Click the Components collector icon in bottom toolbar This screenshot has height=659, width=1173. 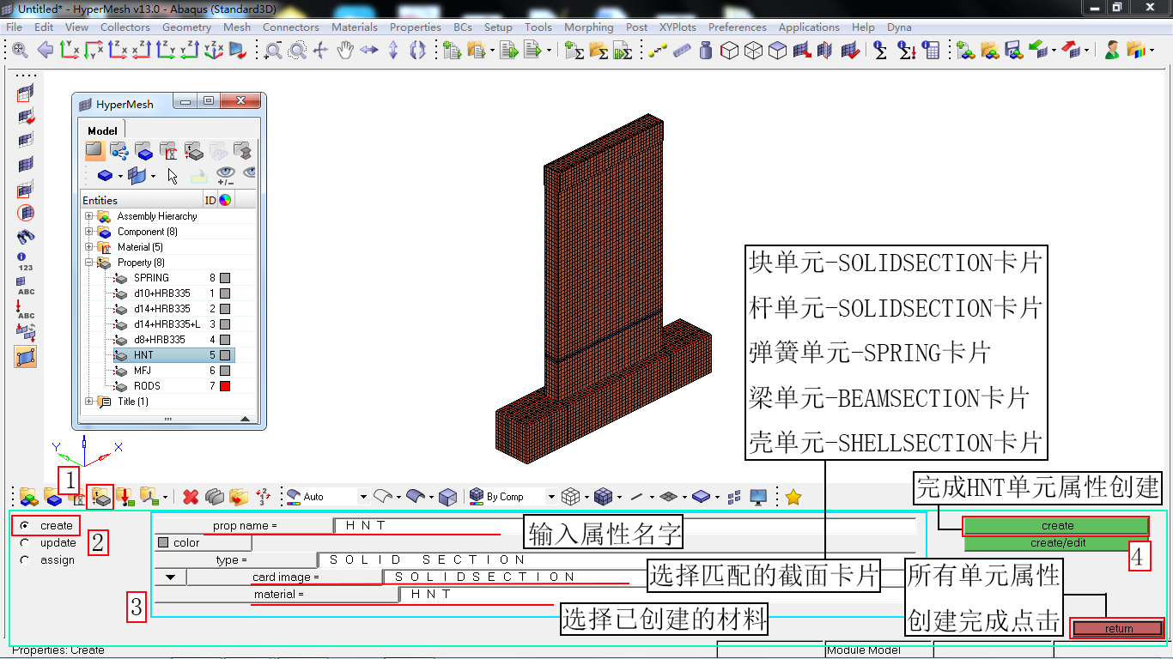(x=53, y=496)
